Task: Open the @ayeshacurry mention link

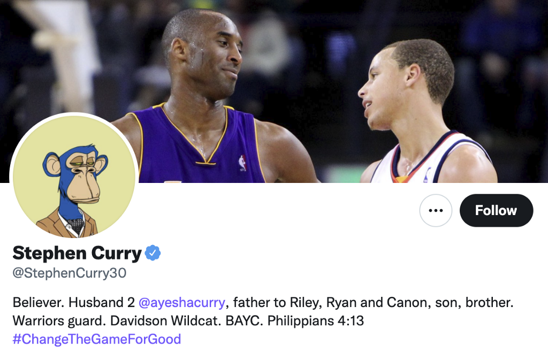Action: pyautogui.click(x=182, y=302)
